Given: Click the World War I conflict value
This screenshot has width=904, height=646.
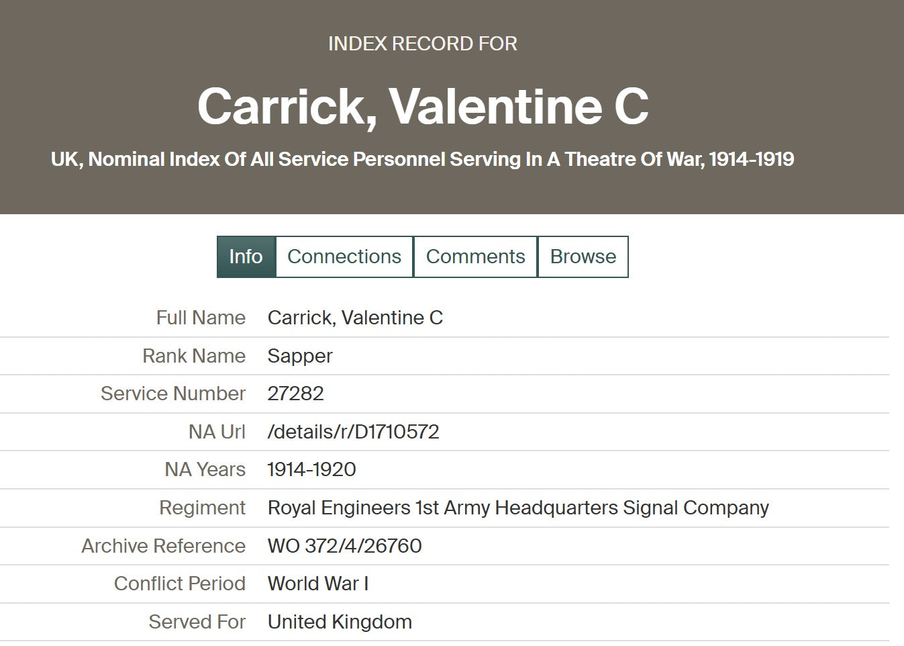Looking at the screenshot, I should (x=318, y=584).
